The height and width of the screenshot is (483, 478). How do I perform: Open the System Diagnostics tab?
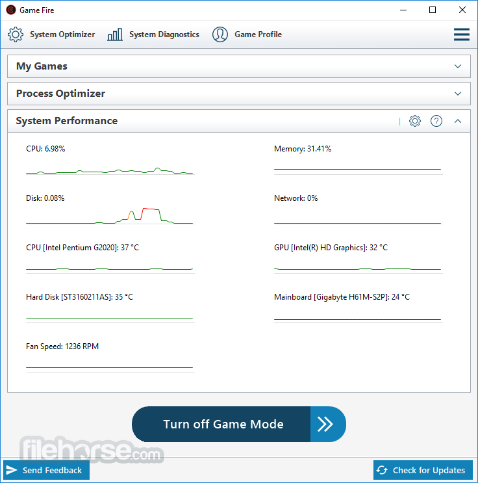click(153, 34)
